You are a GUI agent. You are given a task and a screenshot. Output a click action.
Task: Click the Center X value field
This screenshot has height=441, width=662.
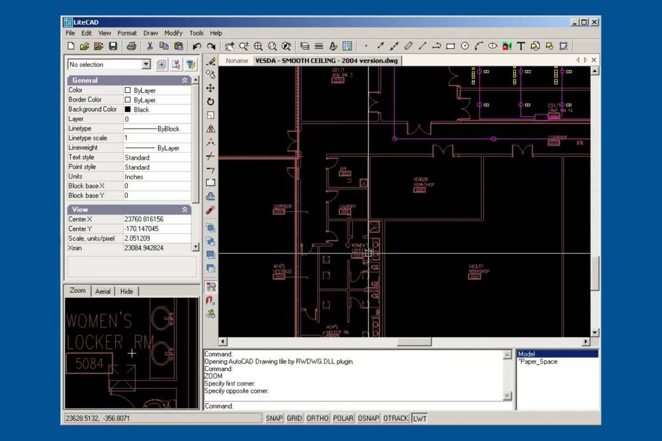point(157,219)
